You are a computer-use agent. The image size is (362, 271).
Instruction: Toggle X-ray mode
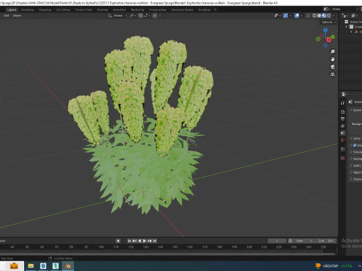pyautogui.click(x=308, y=16)
